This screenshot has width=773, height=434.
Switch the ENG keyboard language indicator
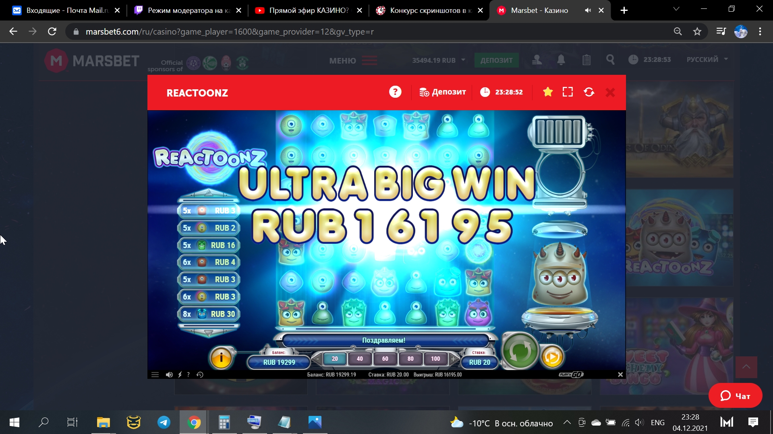[657, 423]
